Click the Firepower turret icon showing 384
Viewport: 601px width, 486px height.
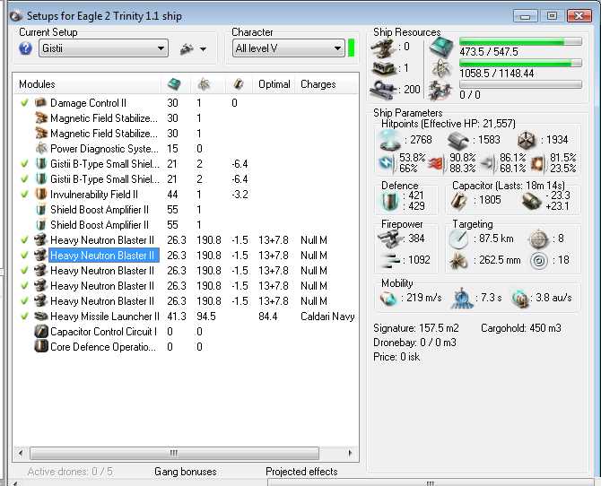pos(390,239)
